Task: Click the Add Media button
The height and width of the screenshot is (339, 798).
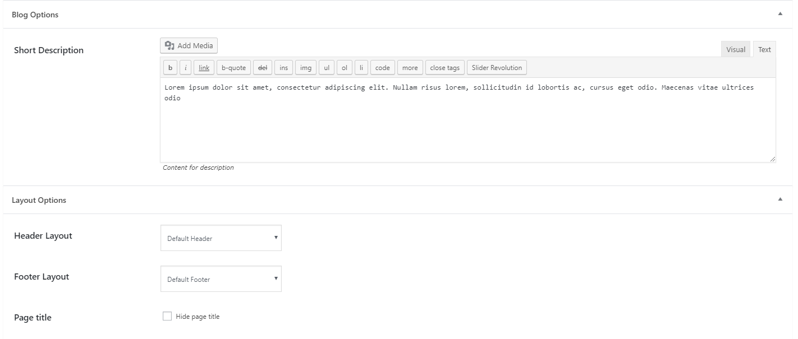Action: pyautogui.click(x=189, y=46)
